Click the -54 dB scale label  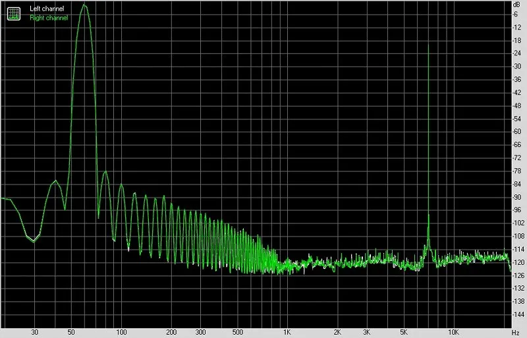tap(517, 119)
